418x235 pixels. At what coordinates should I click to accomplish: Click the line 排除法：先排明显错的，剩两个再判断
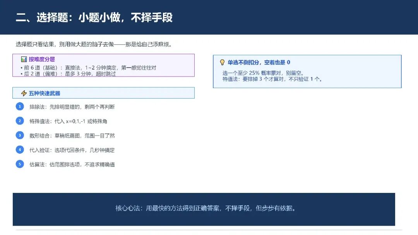coord(72,107)
